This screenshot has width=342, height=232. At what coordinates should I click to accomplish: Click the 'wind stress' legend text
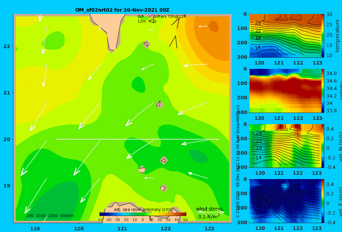[x=209, y=209]
